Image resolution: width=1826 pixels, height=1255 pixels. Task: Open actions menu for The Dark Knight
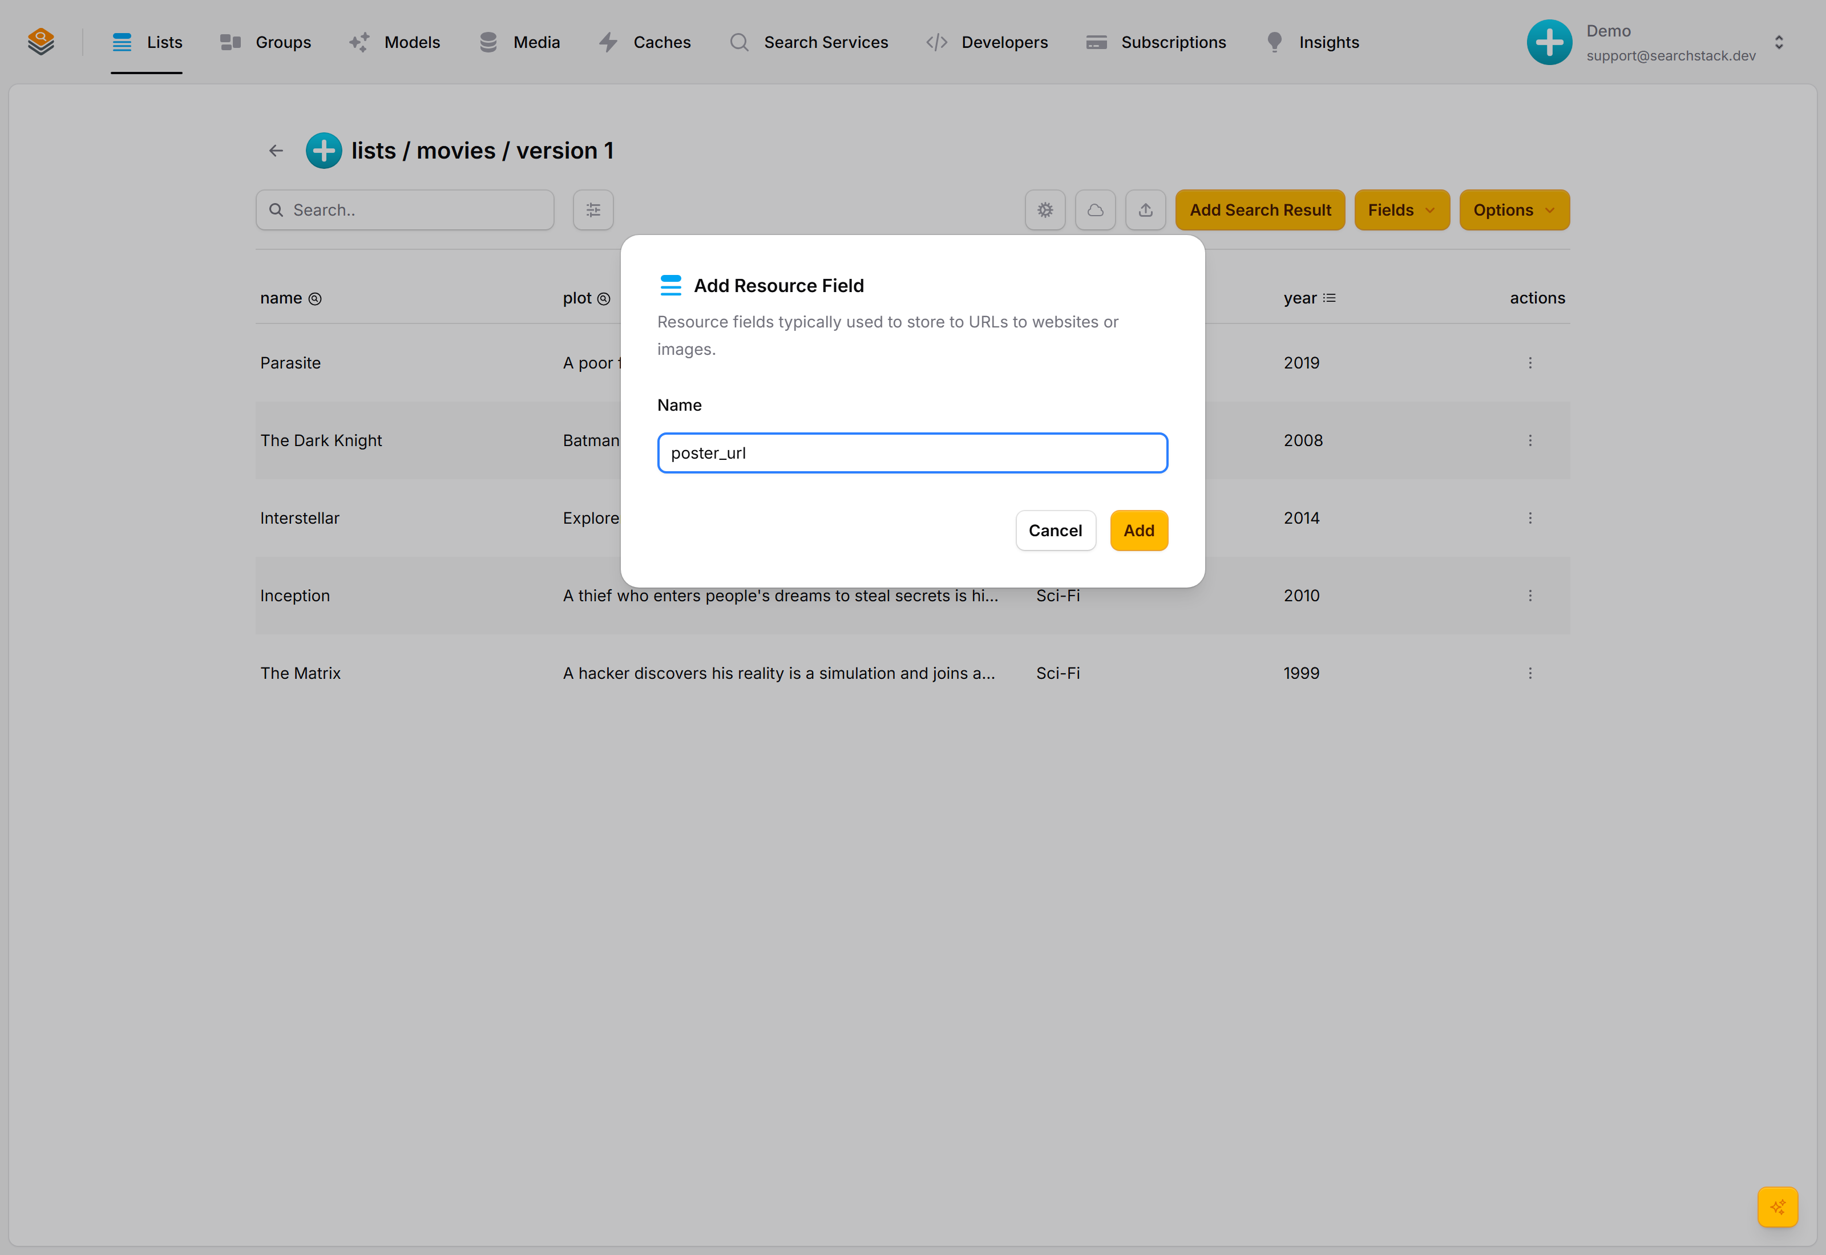1530,440
